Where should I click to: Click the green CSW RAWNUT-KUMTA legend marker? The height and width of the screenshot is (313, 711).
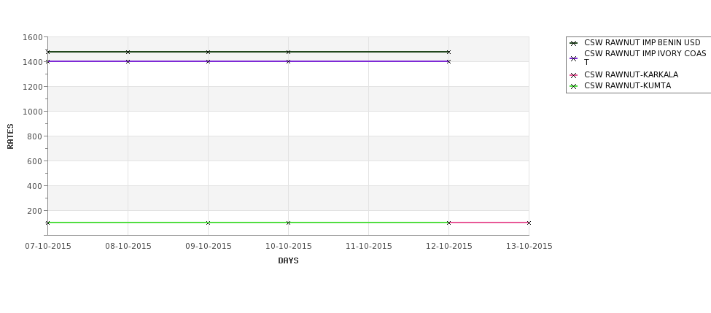(x=574, y=86)
